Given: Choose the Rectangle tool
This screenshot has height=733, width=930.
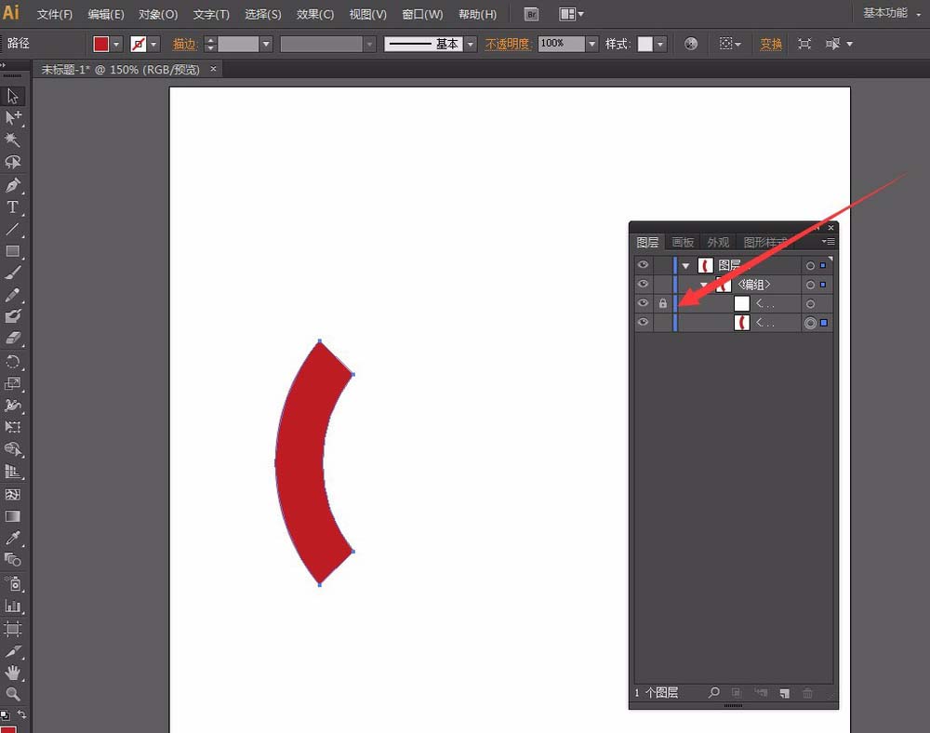Looking at the screenshot, I should tap(13, 251).
